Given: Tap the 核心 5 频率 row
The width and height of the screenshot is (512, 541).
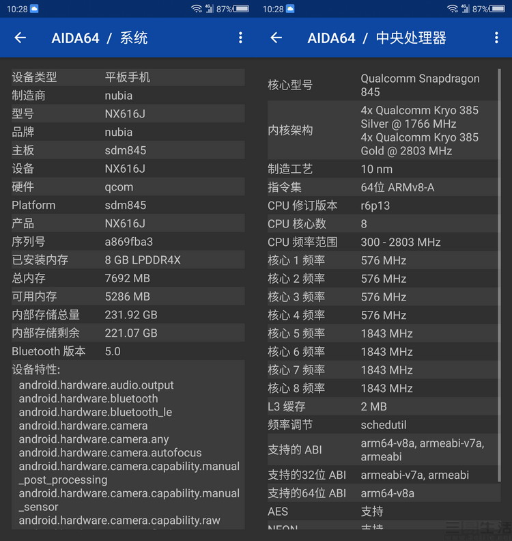Looking at the screenshot, I should coord(382,333).
